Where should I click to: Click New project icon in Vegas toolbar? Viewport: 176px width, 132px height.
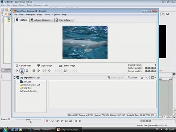click(3, 10)
